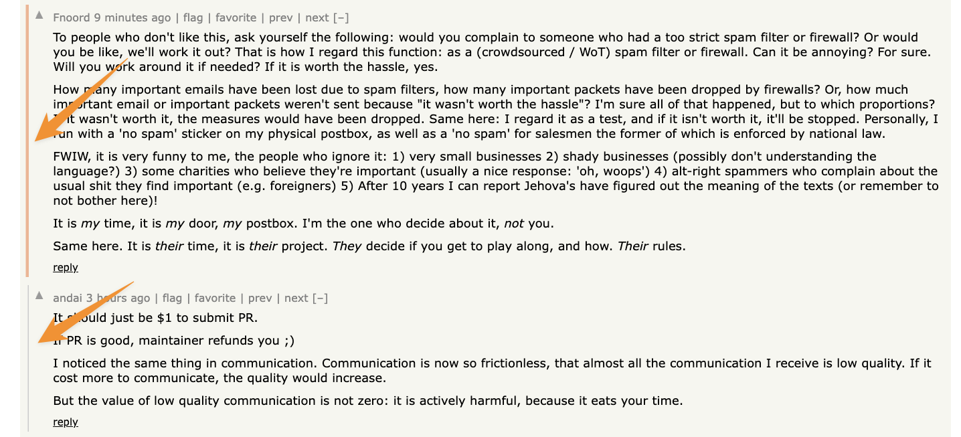
Task: Open the '9 minutes ago' timestamp link
Action: [132, 18]
